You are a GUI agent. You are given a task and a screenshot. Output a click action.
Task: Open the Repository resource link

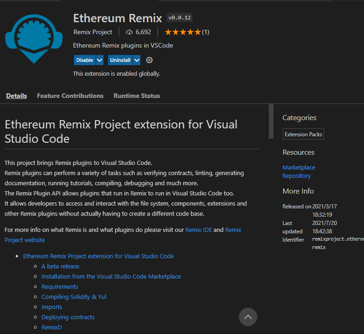tap(297, 176)
